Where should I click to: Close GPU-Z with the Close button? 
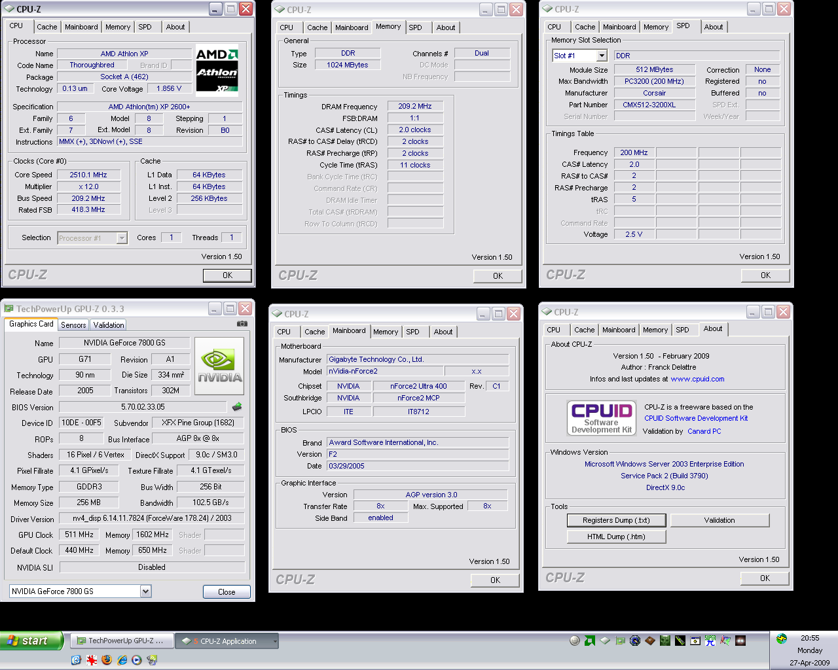(x=227, y=592)
